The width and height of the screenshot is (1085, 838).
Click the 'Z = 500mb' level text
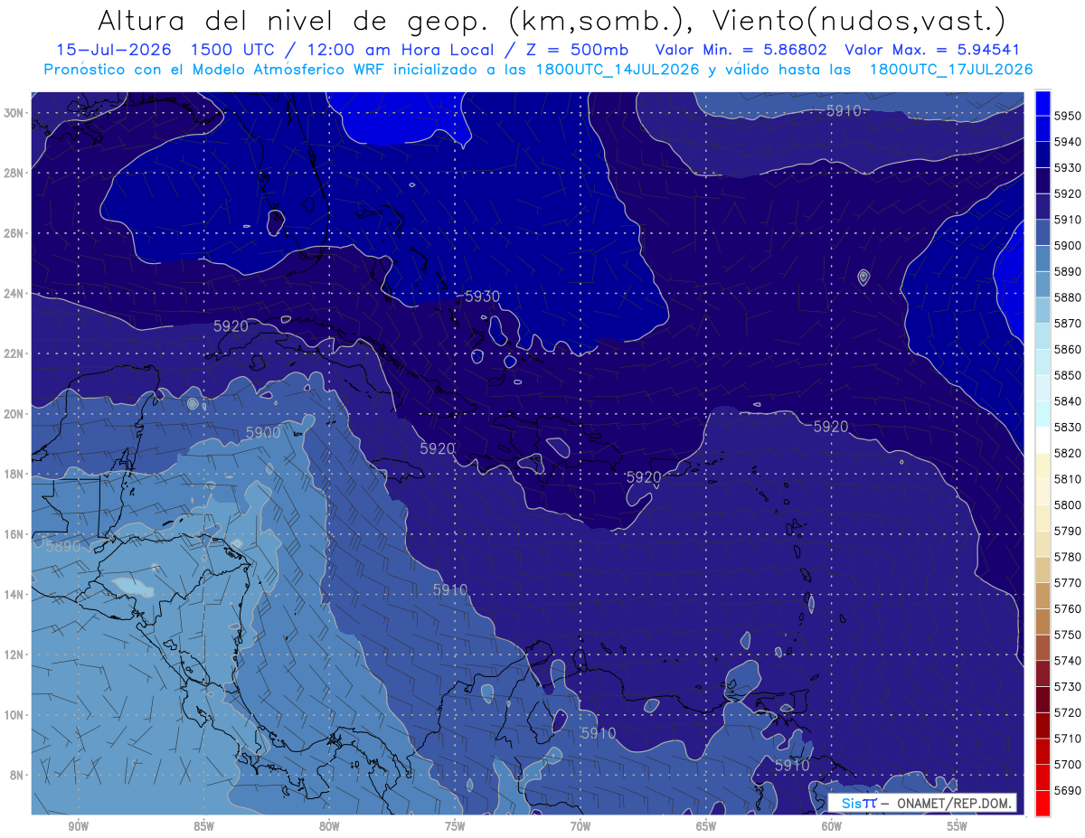click(577, 50)
